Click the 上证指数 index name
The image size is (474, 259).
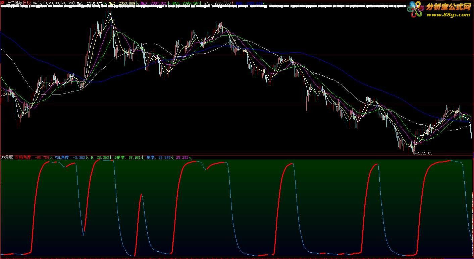point(14,3)
